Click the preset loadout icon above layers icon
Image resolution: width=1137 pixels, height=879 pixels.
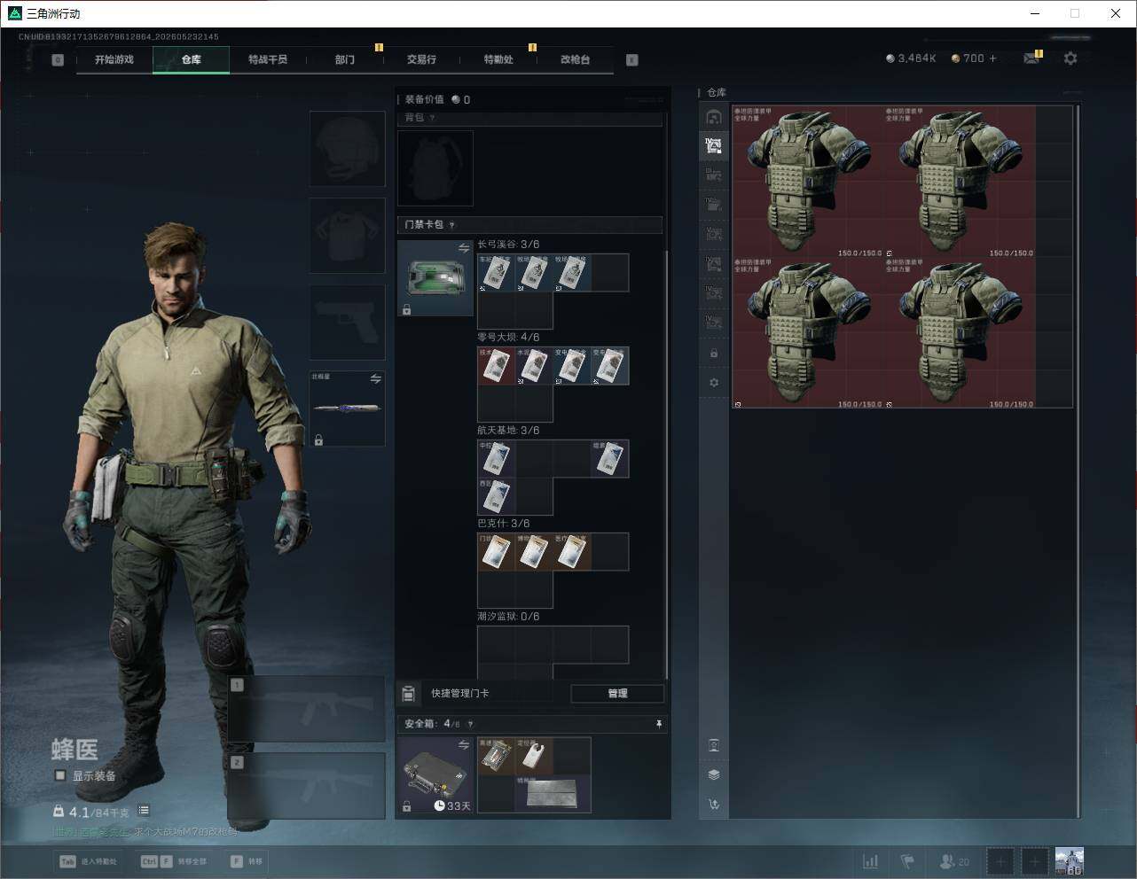point(714,745)
